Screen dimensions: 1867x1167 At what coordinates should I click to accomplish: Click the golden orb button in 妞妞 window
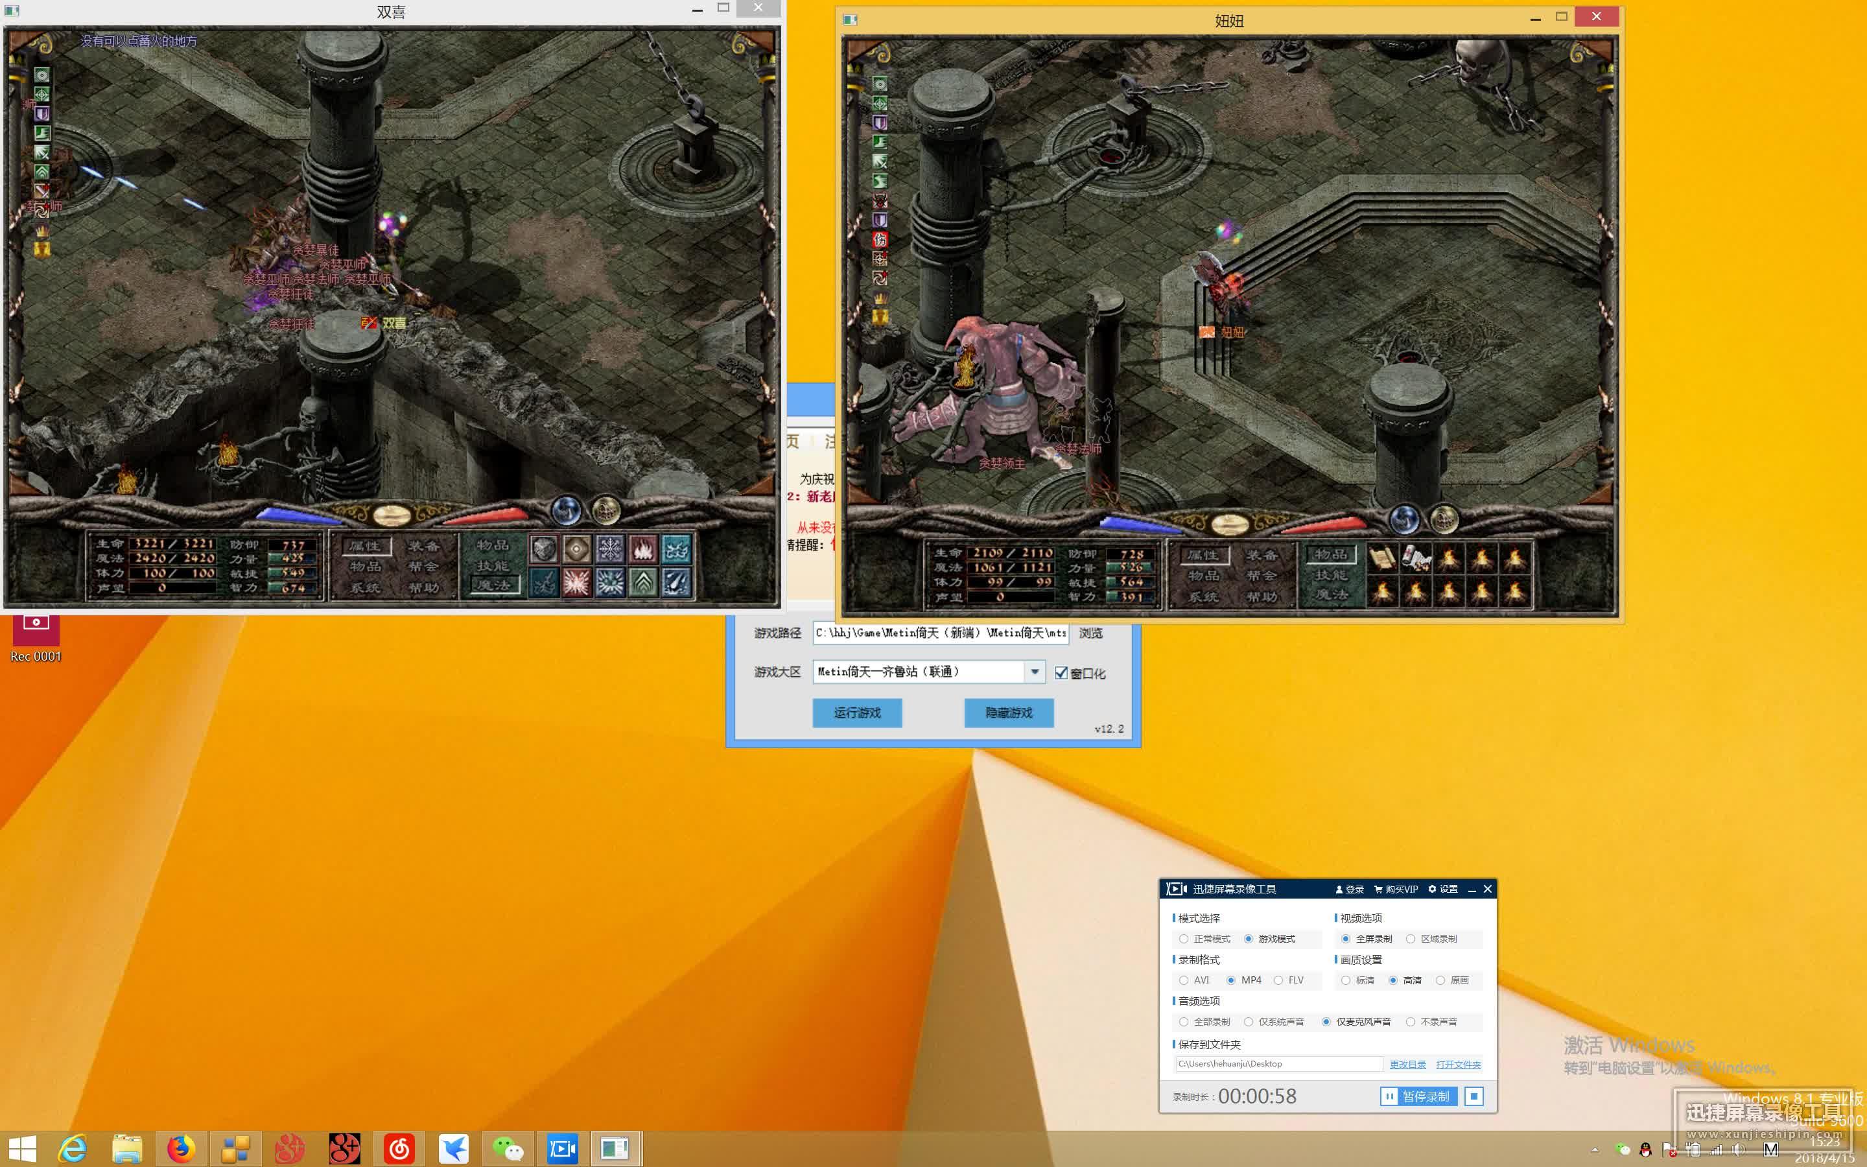click(1444, 519)
